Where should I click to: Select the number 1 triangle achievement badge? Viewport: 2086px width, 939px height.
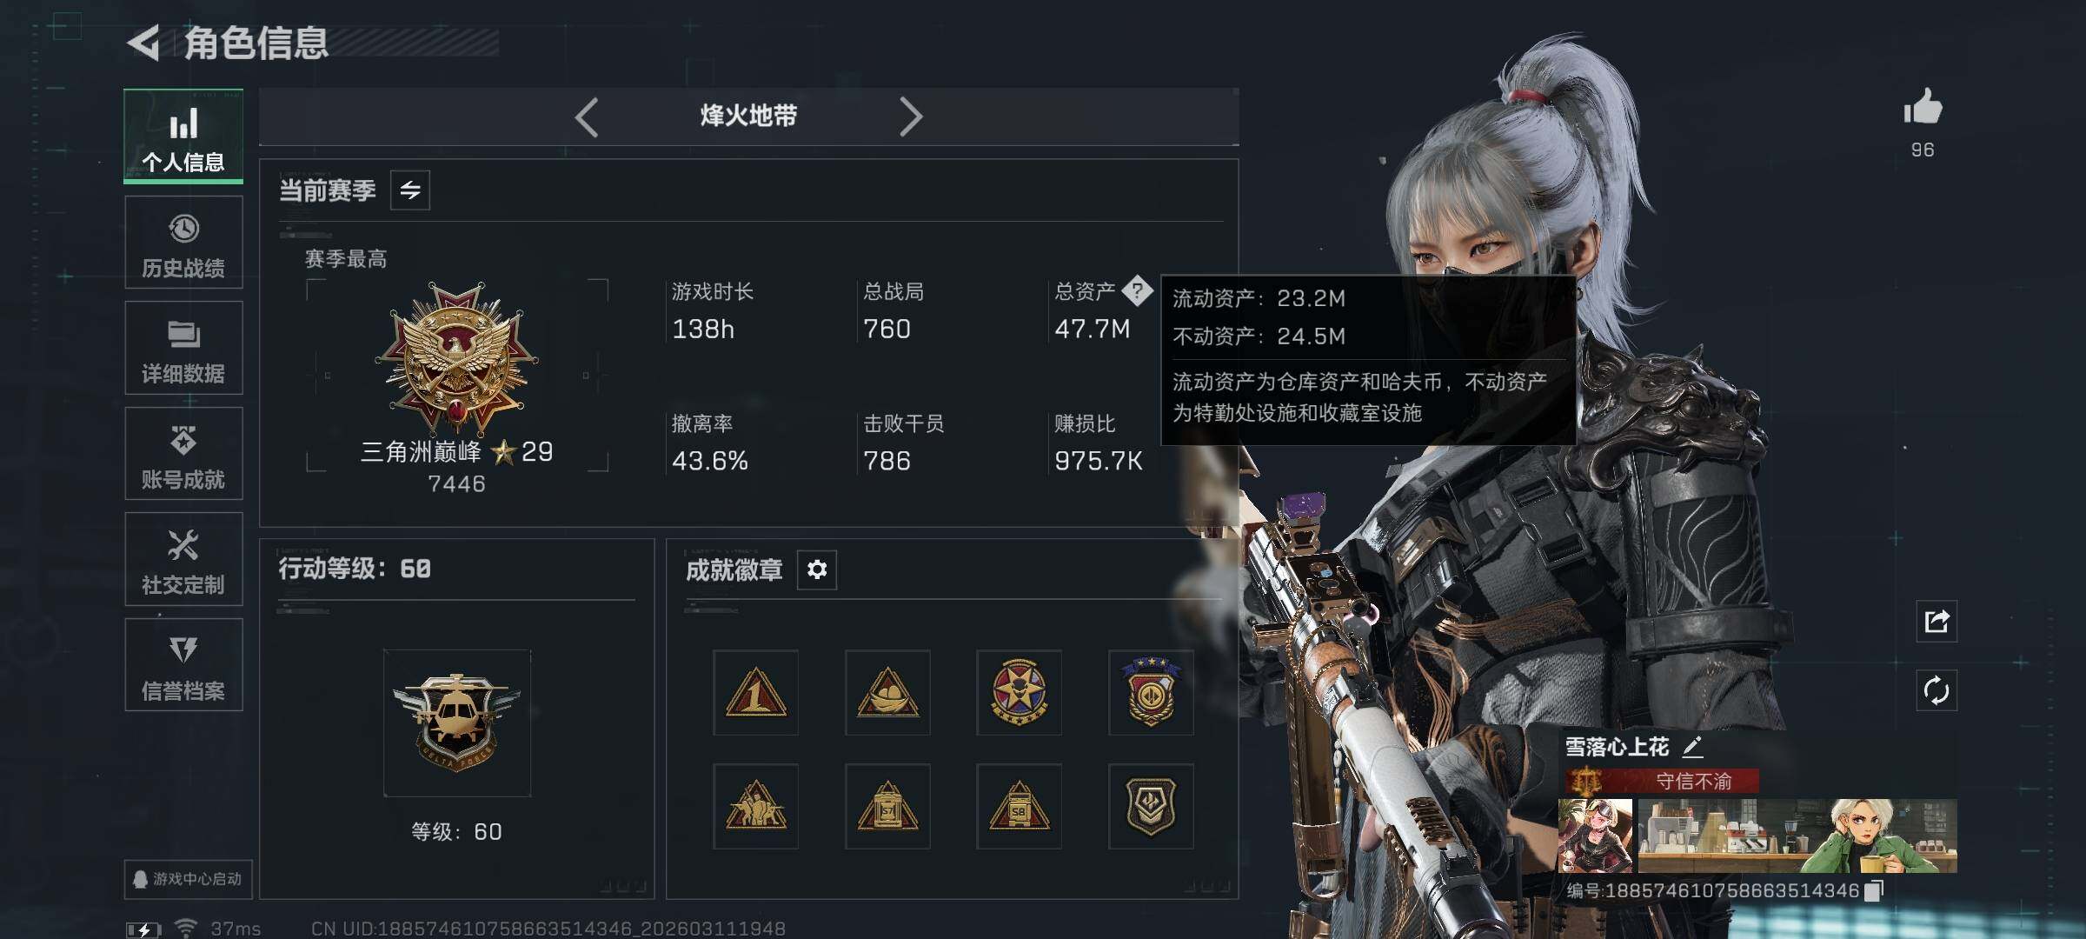755,693
